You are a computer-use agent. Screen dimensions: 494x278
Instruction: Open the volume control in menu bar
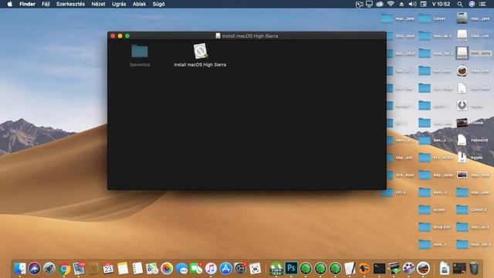click(x=412, y=4)
